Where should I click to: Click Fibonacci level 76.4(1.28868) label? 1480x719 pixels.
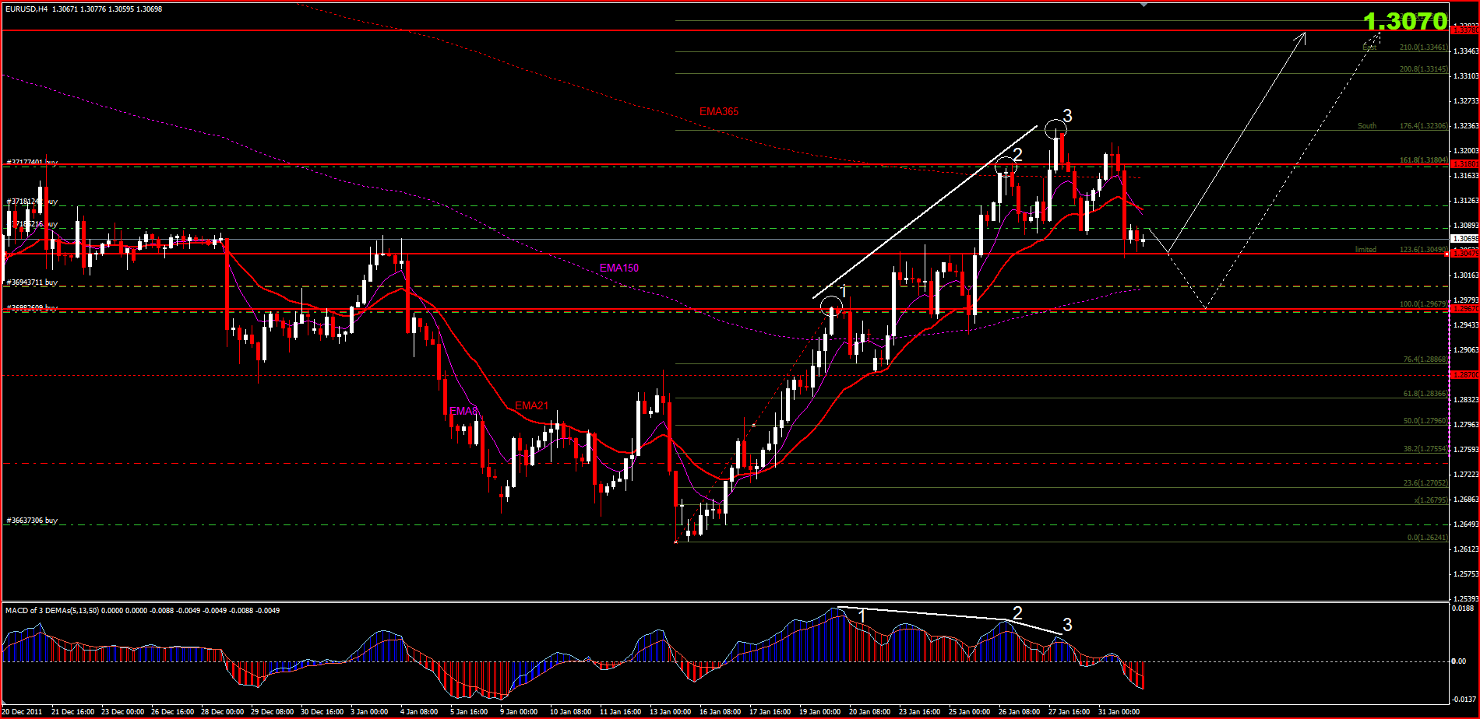pyautogui.click(x=1425, y=359)
